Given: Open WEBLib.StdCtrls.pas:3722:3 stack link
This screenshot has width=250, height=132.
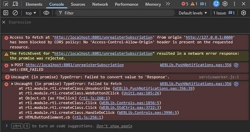Looking at the screenshot, I should 130,108.
